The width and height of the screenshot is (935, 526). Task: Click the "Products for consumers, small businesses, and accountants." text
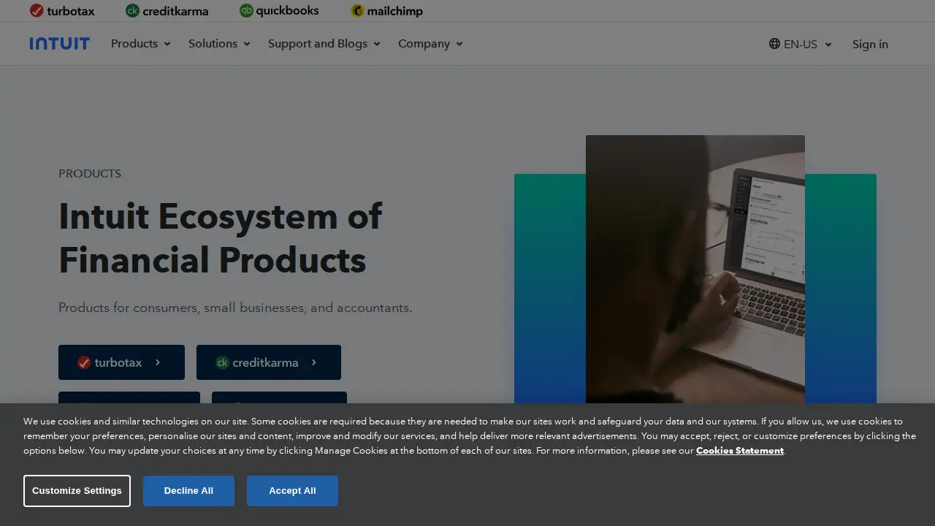235,308
